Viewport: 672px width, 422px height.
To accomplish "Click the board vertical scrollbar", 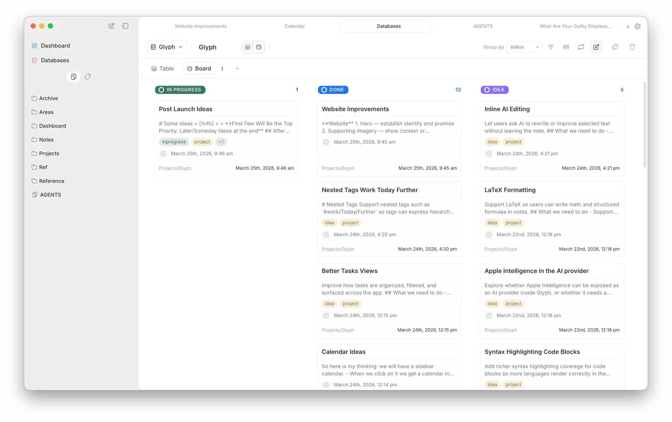I will pyautogui.click(x=644, y=125).
